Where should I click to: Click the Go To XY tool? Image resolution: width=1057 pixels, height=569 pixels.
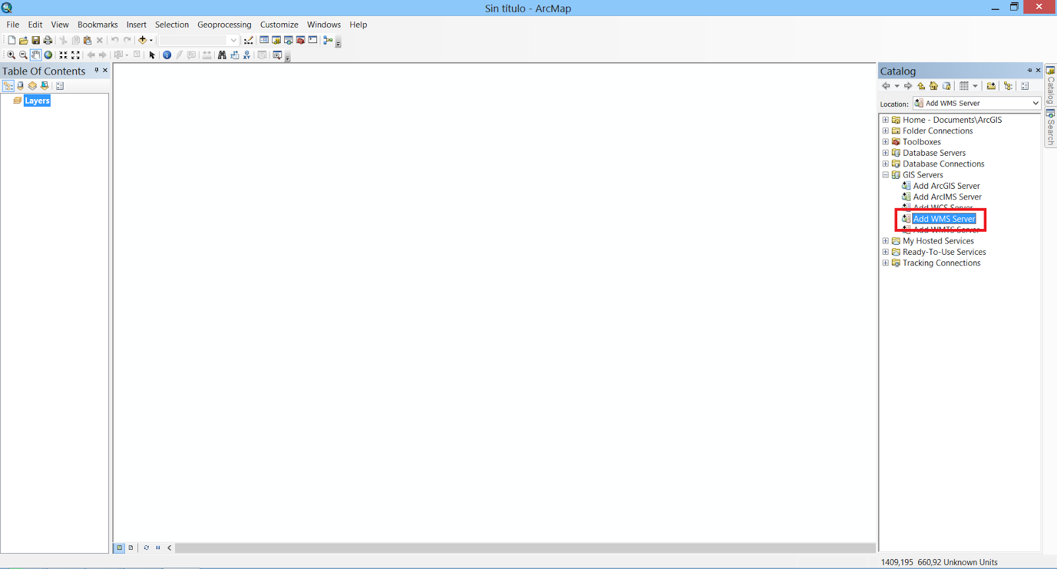[246, 55]
